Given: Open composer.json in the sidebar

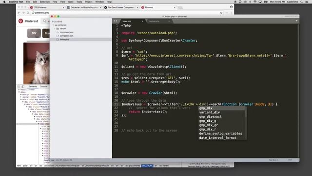Looking at the screenshot, I should tap(66, 32).
